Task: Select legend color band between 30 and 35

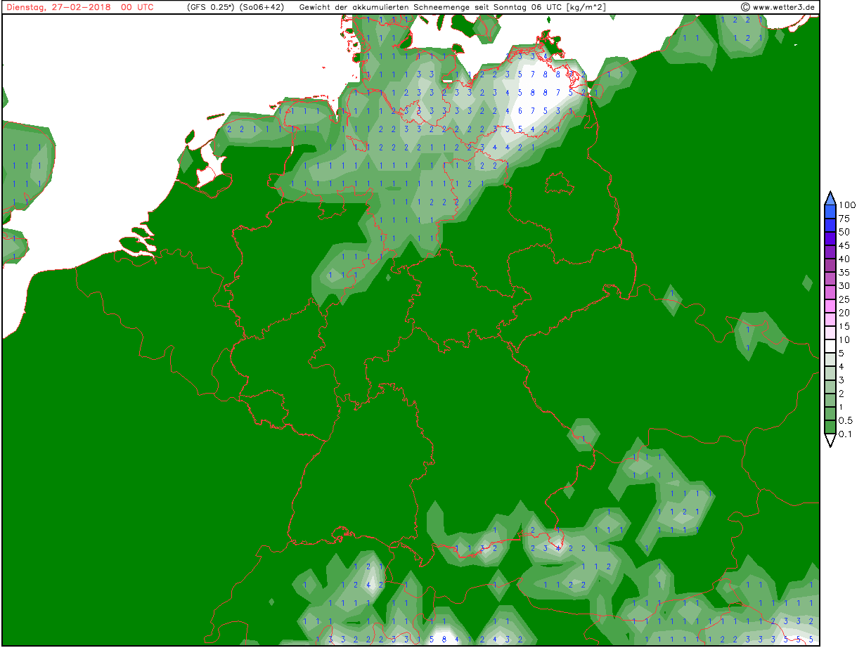Action: (x=830, y=279)
